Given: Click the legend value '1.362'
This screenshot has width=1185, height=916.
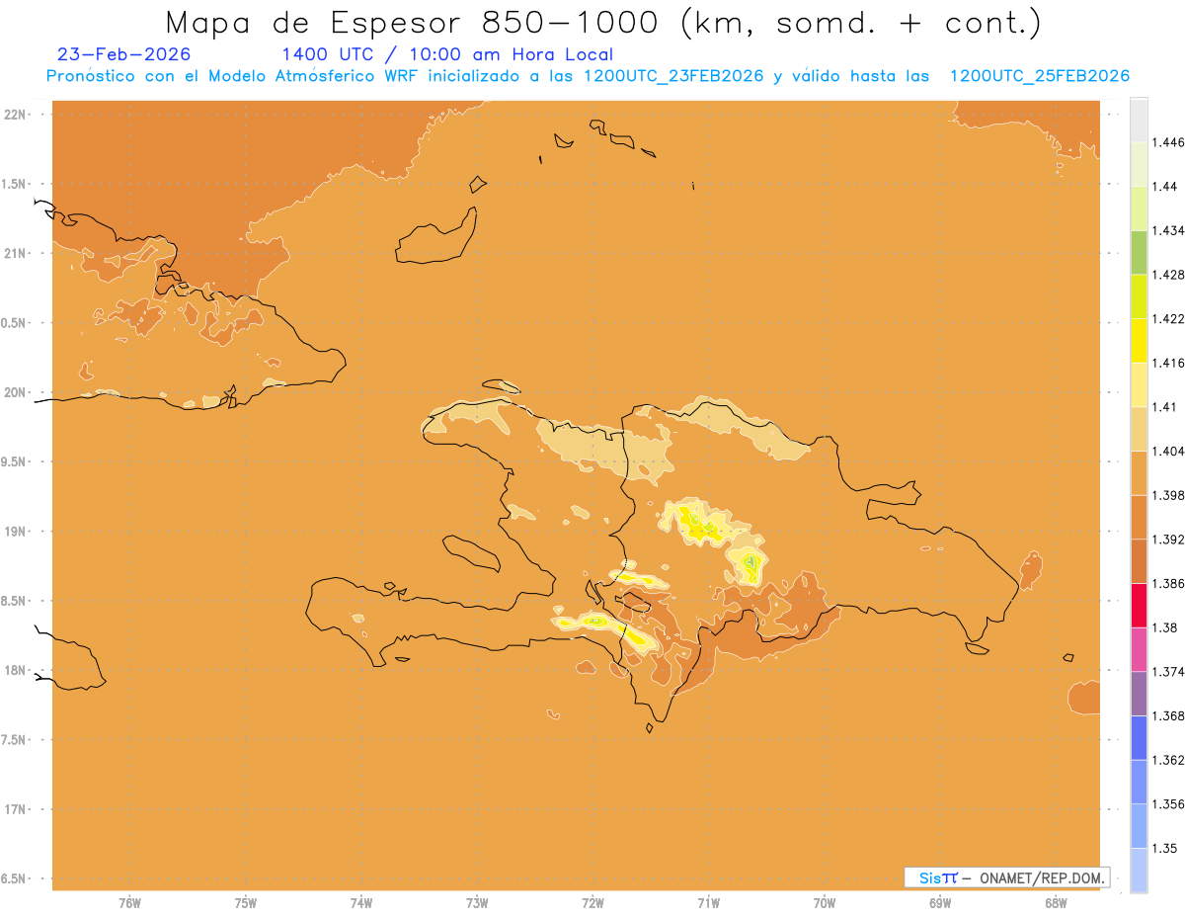Looking at the screenshot, I should coord(1168,760).
